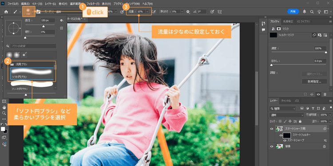Lock transparent pixels icon
Screen dimensions: 333x166
pos(280,121)
